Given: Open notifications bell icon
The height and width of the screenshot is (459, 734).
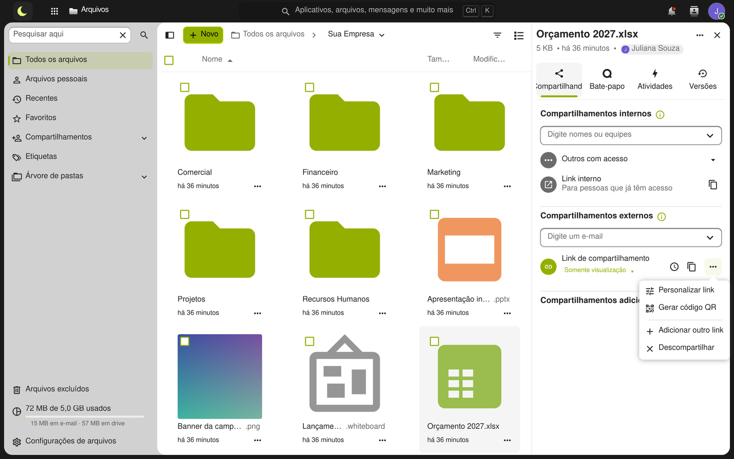Looking at the screenshot, I should pyautogui.click(x=672, y=11).
